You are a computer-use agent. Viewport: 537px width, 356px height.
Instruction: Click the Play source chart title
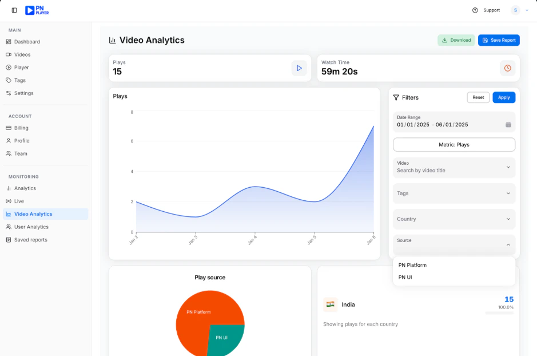tap(210, 278)
